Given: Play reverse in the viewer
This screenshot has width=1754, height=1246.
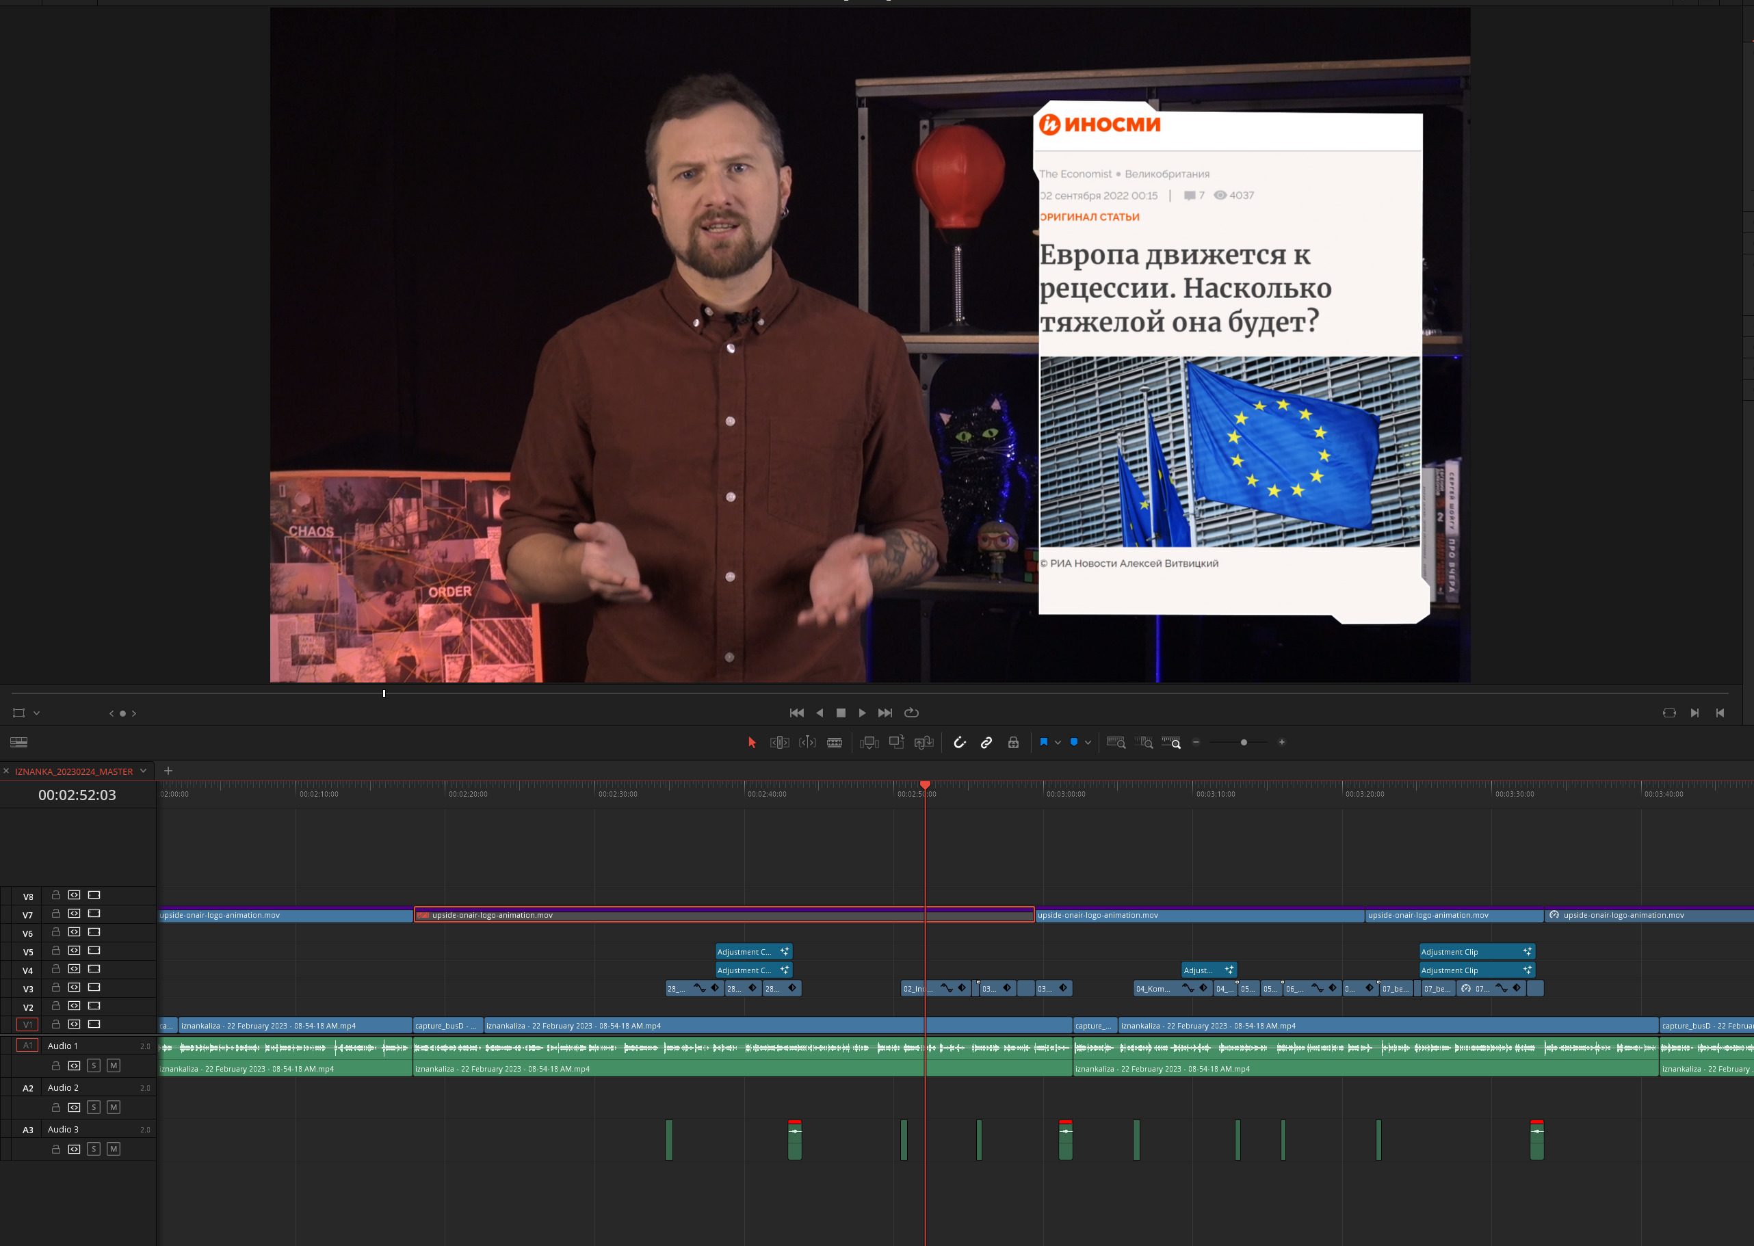Looking at the screenshot, I should (x=820, y=713).
